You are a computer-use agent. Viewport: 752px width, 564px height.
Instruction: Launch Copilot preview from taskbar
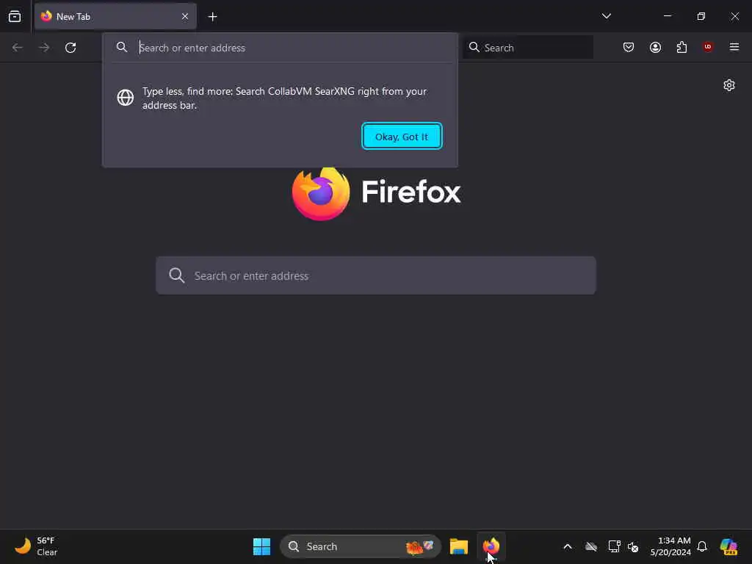pos(728,546)
